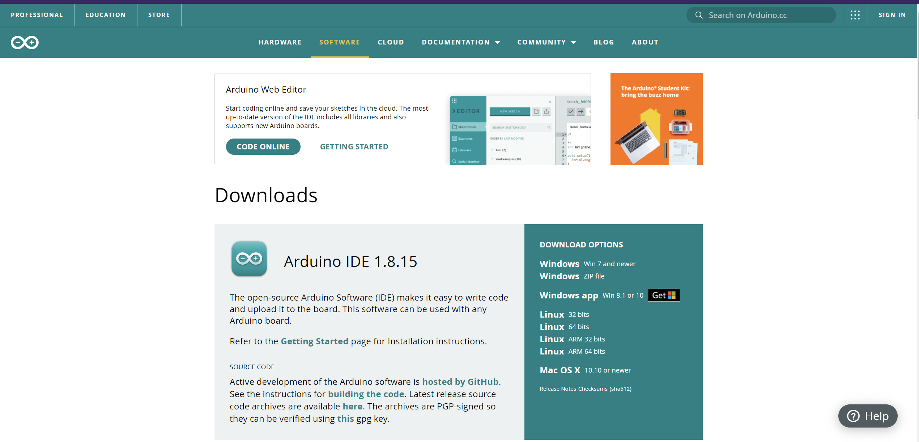919x442 pixels.
Task: Expand the Documentation dropdown menu
Action: click(x=461, y=42)
